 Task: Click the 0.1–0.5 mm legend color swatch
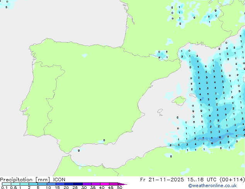pos(7,184)
